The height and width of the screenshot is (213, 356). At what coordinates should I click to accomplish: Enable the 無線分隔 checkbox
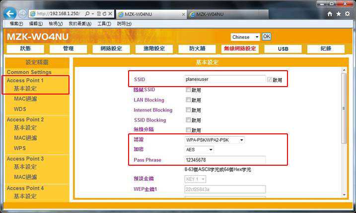pyautogui.click(x=188, y=130)
